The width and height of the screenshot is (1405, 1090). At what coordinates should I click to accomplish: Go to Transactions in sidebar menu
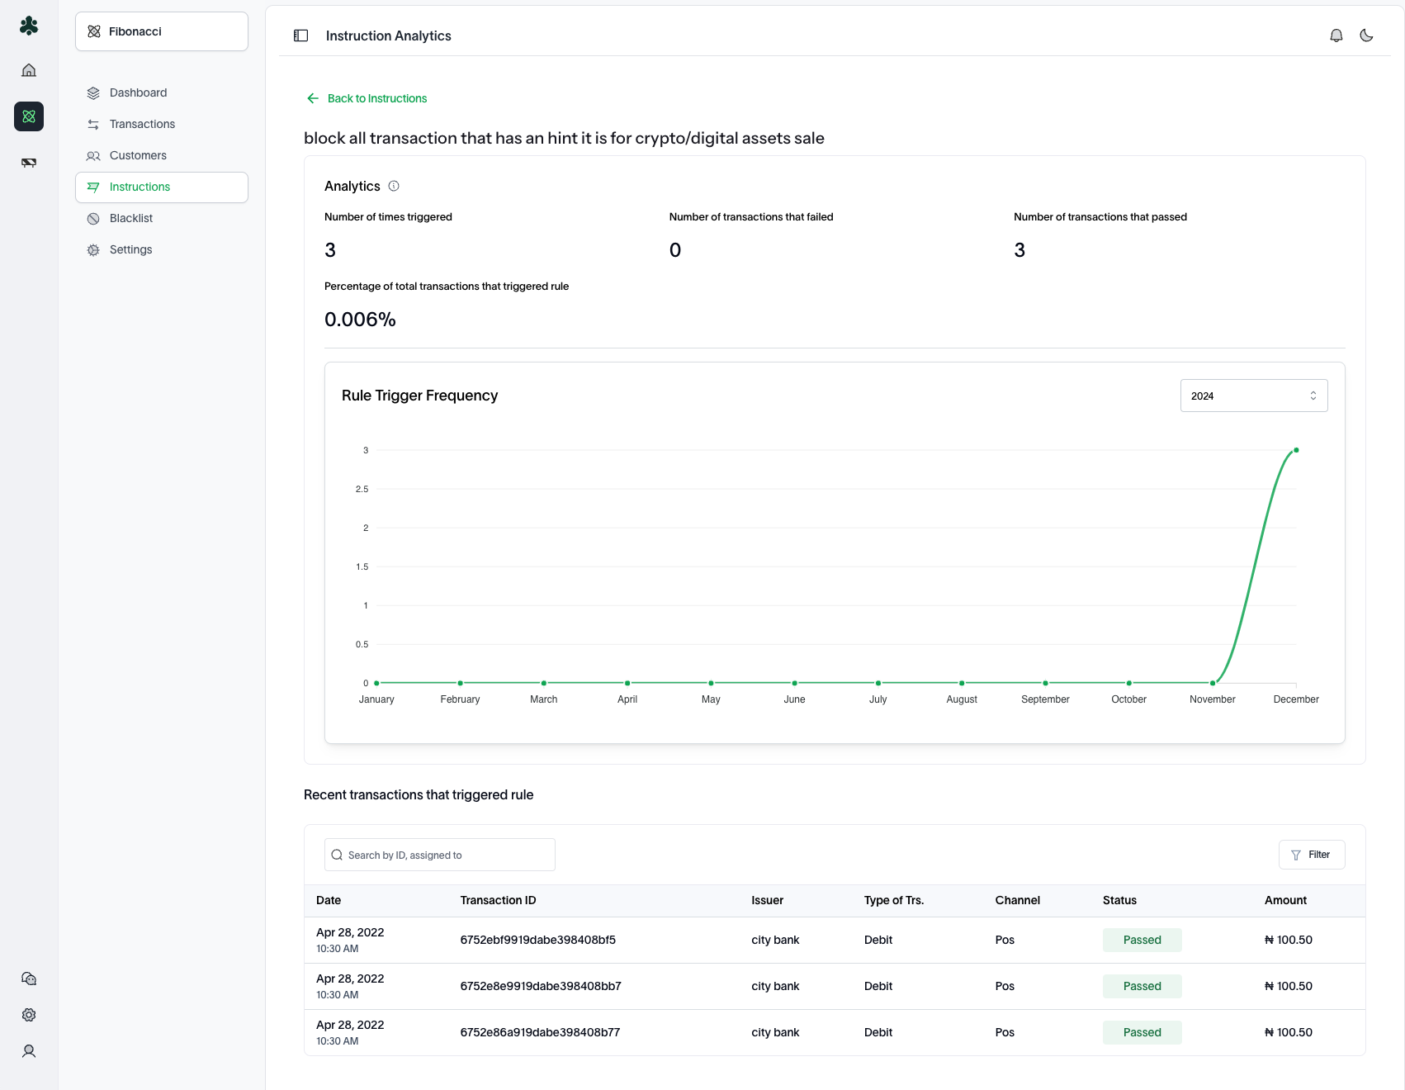click(142, 124)
